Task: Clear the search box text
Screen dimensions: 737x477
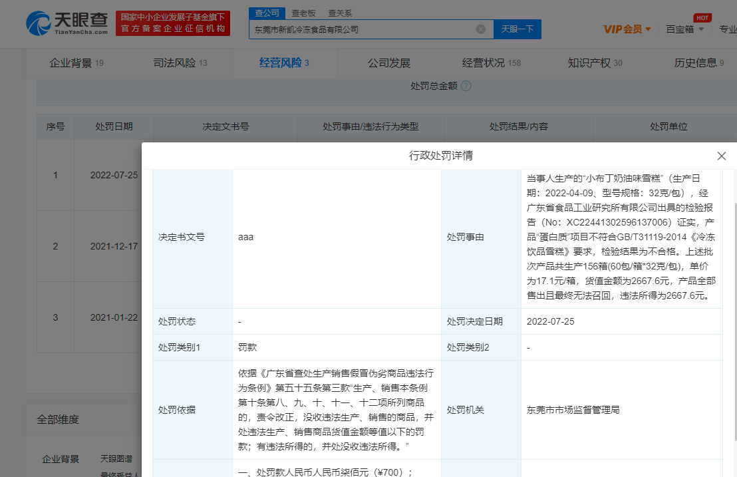Action: tap(480, 29)
